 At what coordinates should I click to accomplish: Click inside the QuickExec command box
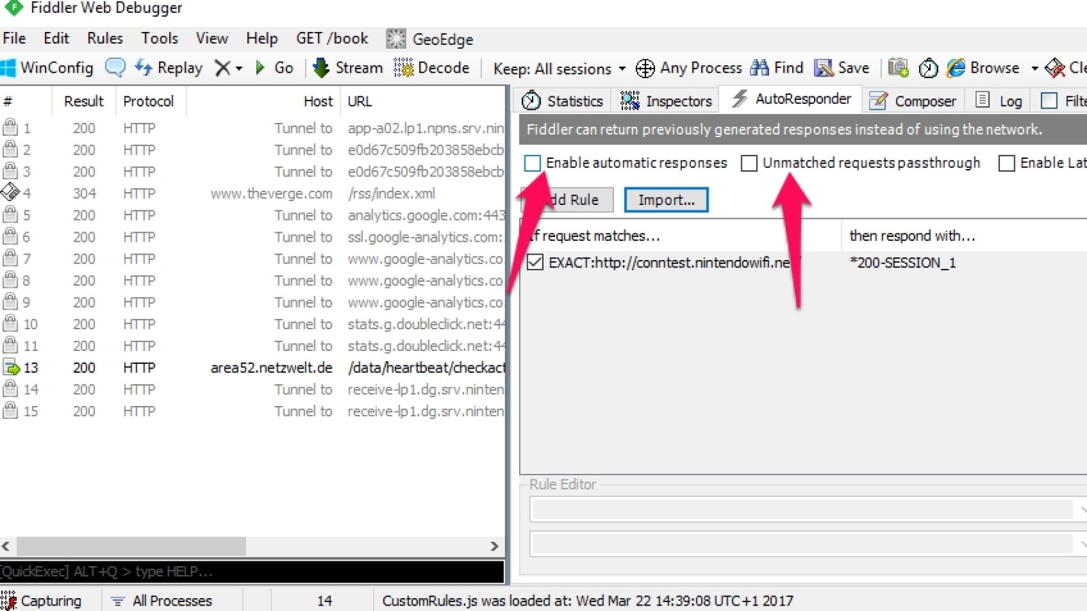(x=251, y=572)
